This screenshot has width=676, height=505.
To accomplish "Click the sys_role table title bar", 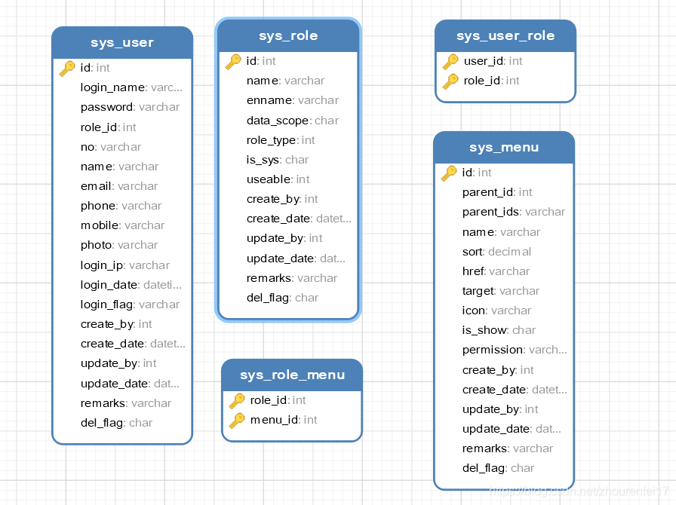I will tap(287, 35).
